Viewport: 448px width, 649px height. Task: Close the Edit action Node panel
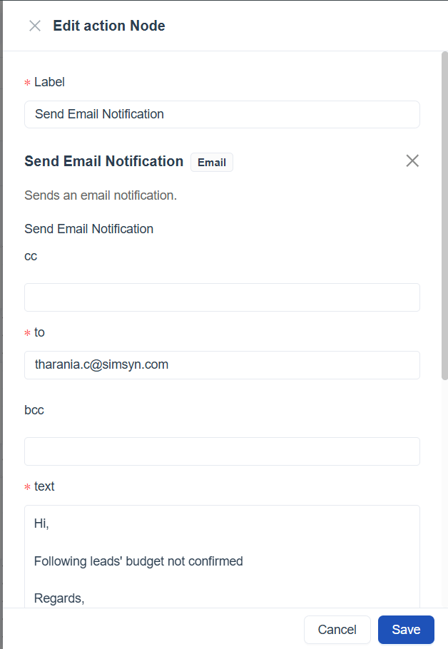click(34, 26)
